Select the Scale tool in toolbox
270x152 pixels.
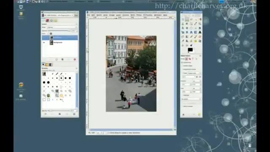[x=183, y=32]
